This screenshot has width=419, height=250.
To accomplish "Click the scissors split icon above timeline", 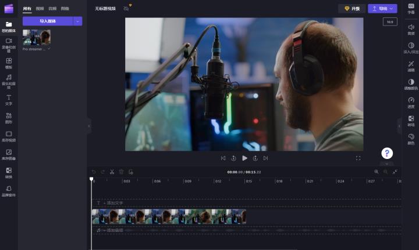I will [x=112, y=172].
